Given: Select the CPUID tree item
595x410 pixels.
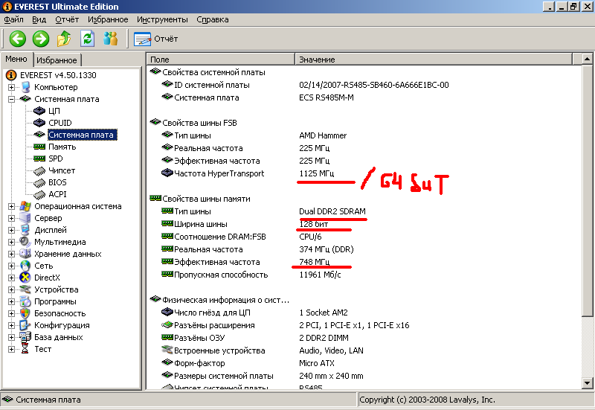Looking at the screenshot, I should 60,123.
